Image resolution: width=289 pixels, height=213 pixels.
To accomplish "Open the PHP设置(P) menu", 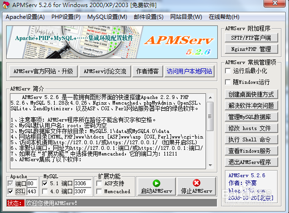I will [x=66, y=17].
